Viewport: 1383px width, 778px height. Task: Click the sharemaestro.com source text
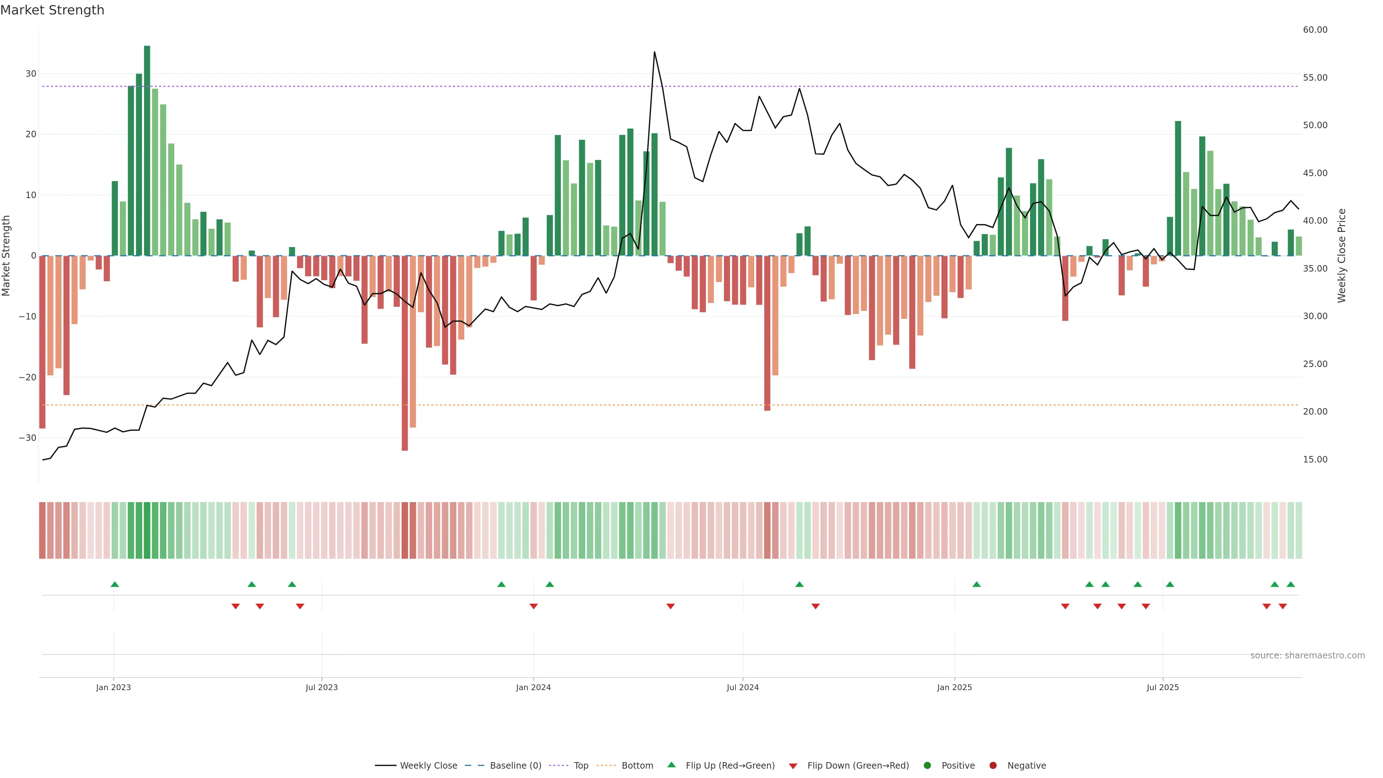[x=1307, y=656]
